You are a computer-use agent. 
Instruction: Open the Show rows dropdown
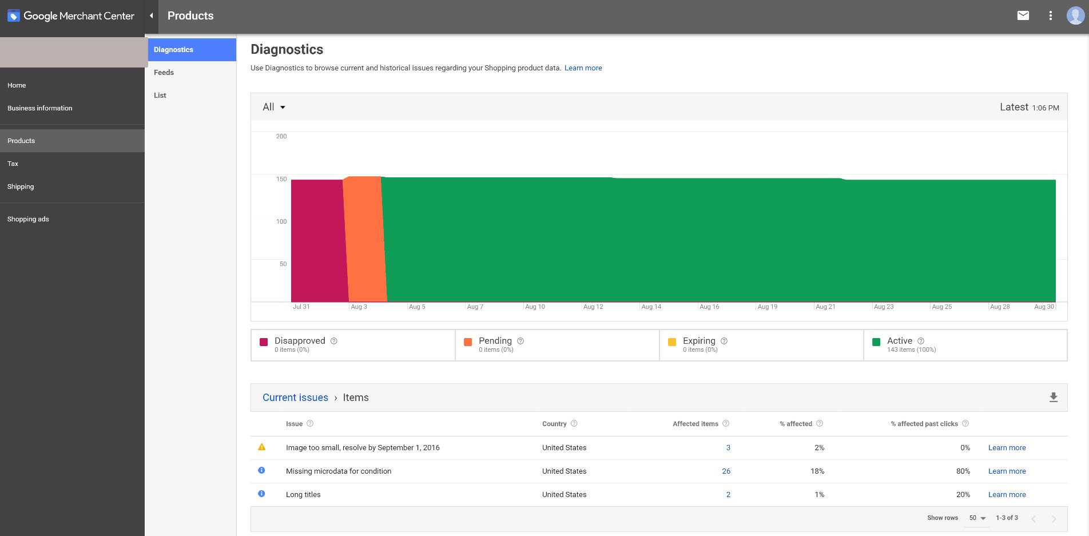point(978,518)
